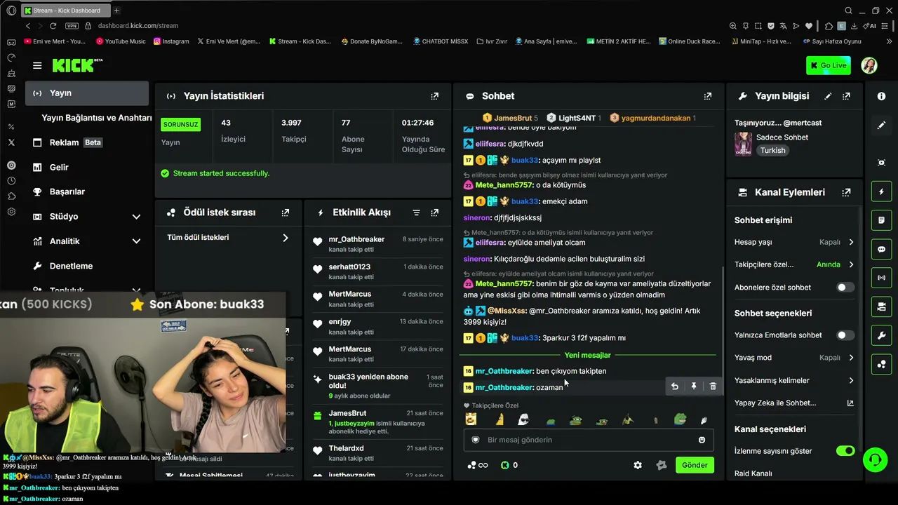Click the Sadece Sohbet category thumbnail

pos(743,144)
